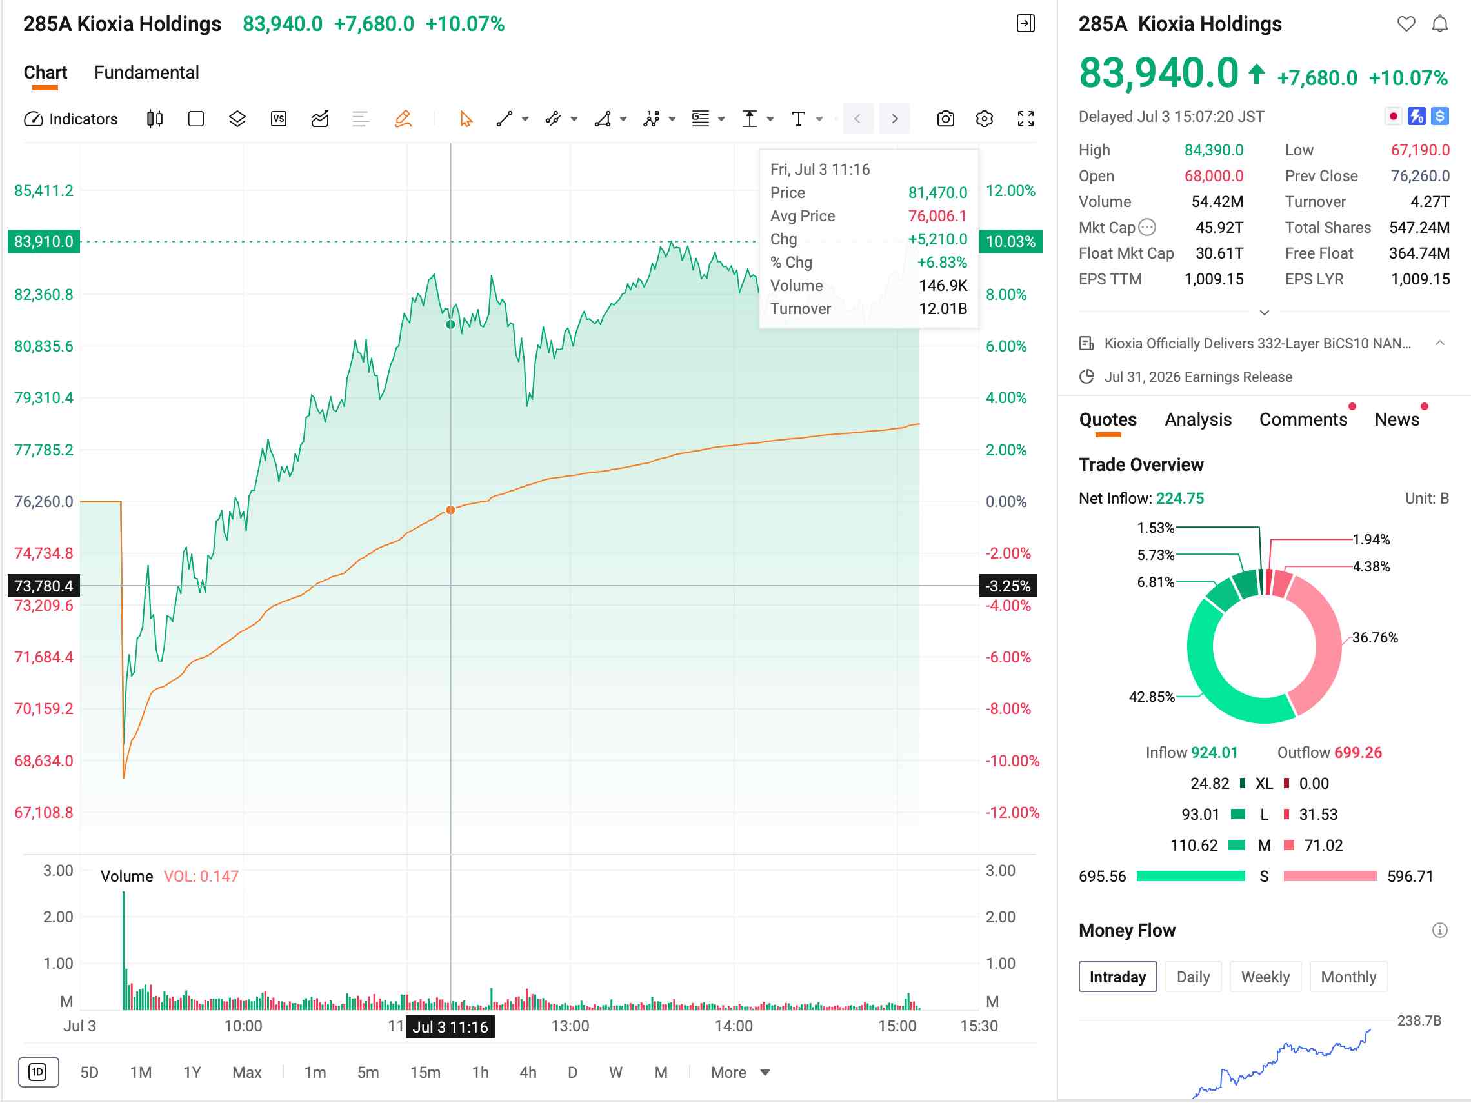Enter fullscreen chart mode
The image size is (1471, 1103).
click(x=1025, y=119)
